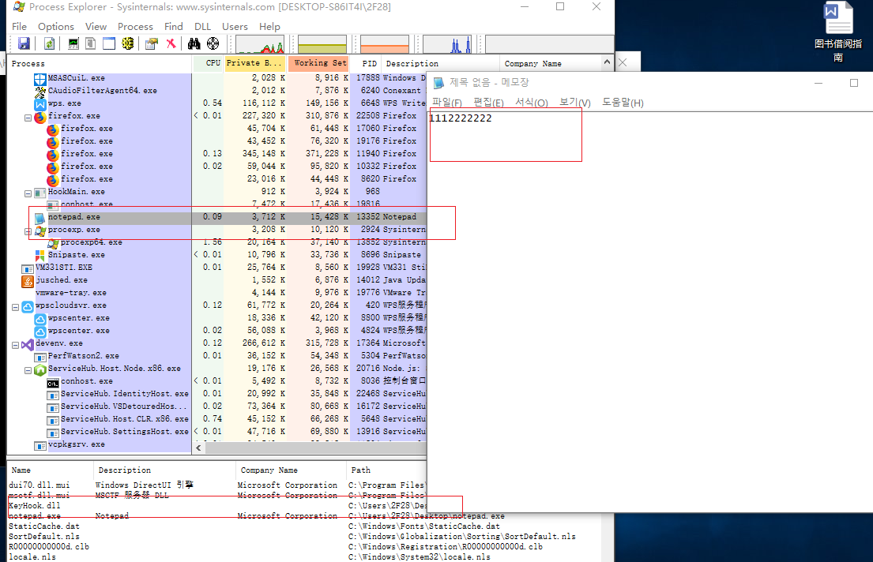The width and height of the screenshot is (873, 562).
Task: Collapse the ServiceHub.Host.Node.x86.exe tree node
Action: tap(28, 370)
